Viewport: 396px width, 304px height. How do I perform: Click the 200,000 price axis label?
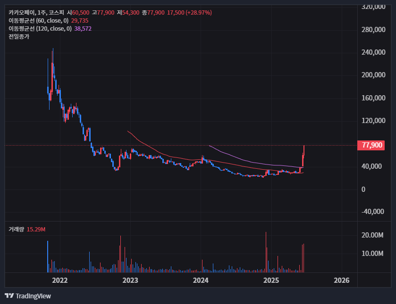pos(373,75)
